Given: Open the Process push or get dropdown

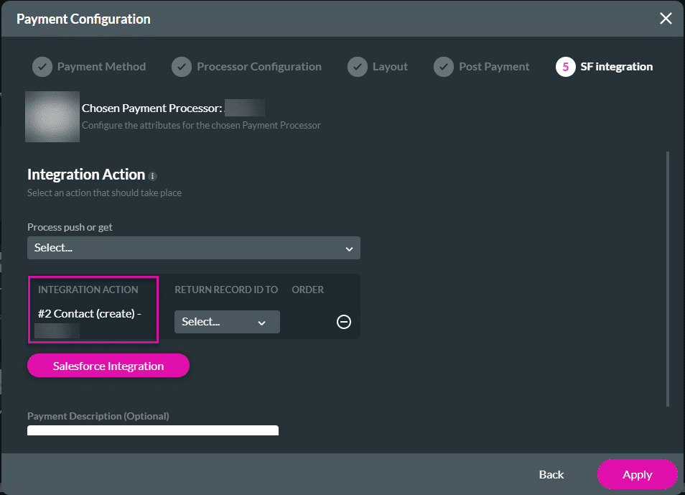Looking at the screenshot, I should [x=194, y=248].
